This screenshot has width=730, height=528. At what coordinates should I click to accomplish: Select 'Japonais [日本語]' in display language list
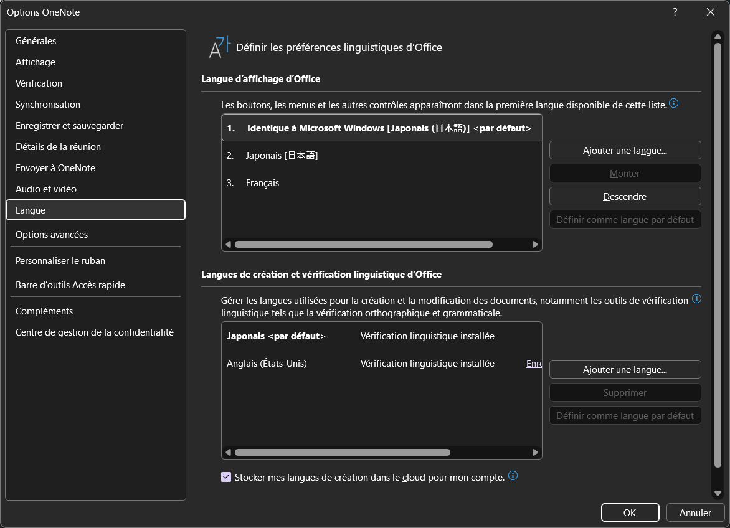[382, 156]
